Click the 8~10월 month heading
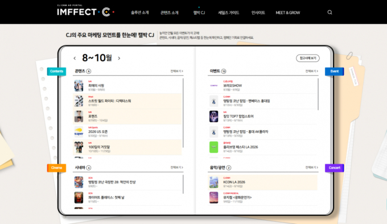The width and height of the screenshot is (387, 224). (x=97, y=58)
